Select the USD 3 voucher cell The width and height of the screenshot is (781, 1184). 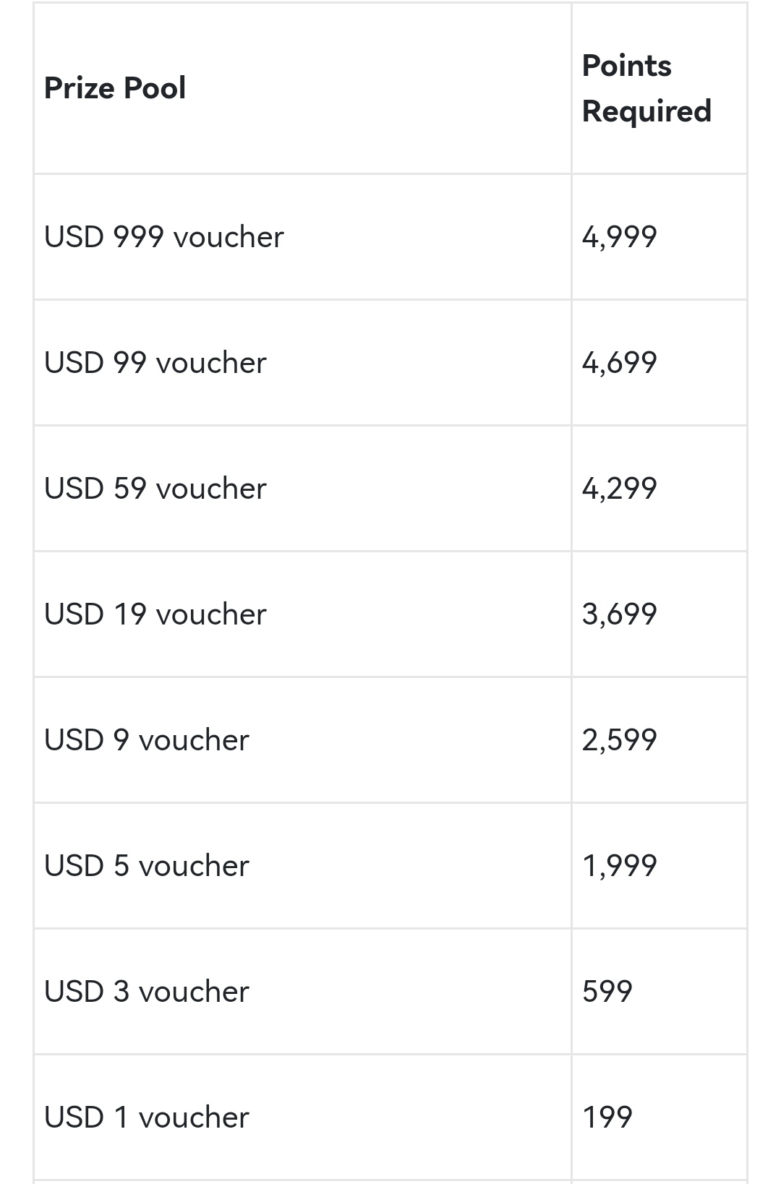pyautogui.click(x=147, y=992)
